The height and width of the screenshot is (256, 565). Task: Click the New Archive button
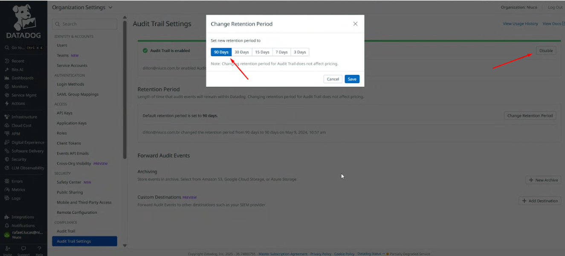pyautogui.click(x=543, y=180)
